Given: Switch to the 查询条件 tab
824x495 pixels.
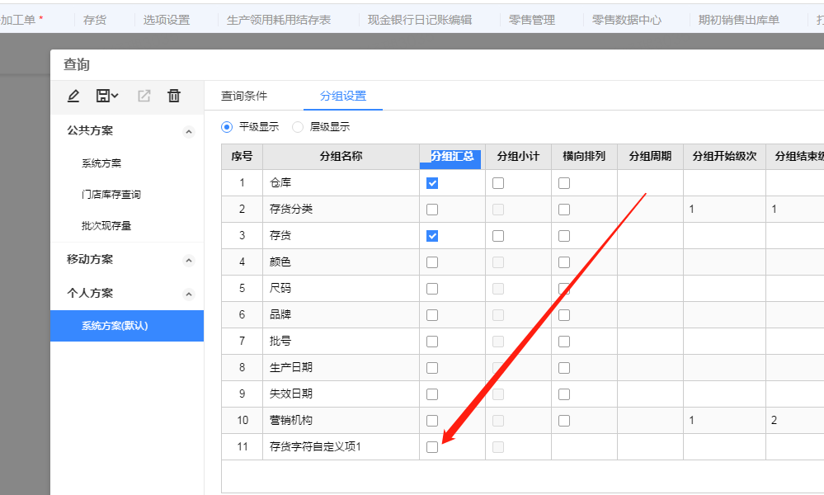Looking at the screenshot, I should (244, 97).
